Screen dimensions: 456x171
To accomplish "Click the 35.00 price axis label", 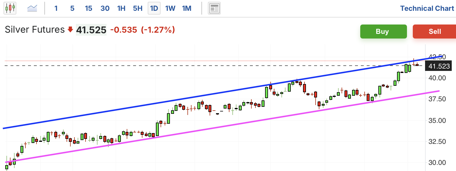I will (437, 120).
